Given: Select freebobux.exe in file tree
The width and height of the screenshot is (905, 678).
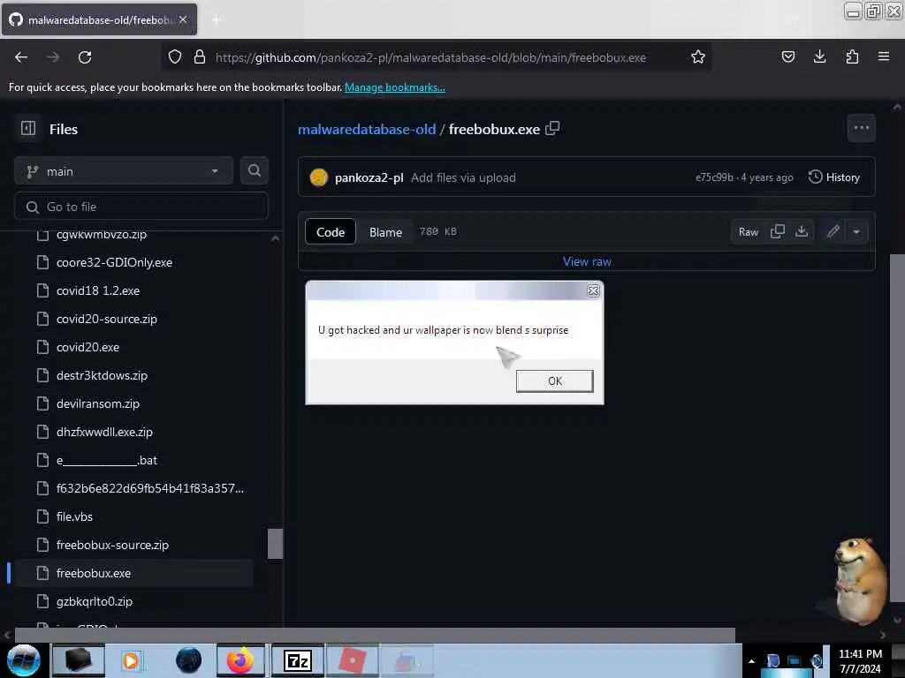Looking at the screenshot, I should pyautogui.click(x=133, y=573).
